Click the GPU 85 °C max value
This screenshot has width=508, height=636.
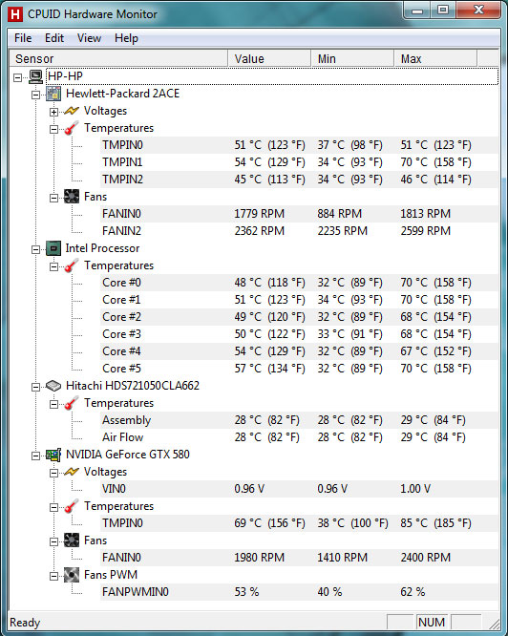coord(435,523)
